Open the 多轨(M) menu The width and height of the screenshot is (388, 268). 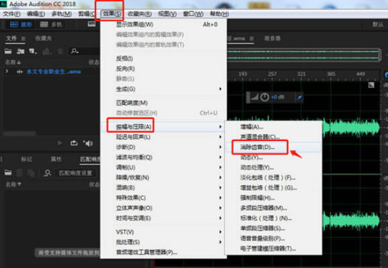tap(62, 14)
